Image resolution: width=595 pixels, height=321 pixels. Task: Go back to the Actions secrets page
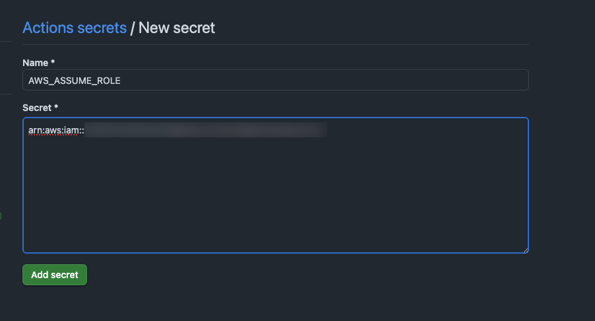[74, 28]
